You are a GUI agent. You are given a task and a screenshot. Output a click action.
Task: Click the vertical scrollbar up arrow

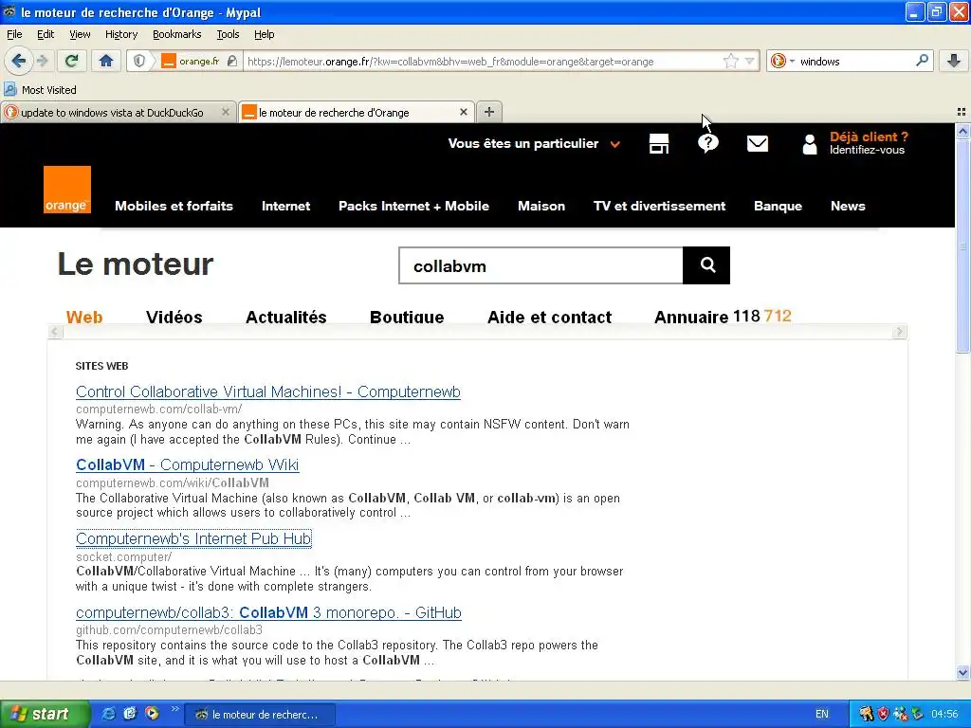coord(962,131)
